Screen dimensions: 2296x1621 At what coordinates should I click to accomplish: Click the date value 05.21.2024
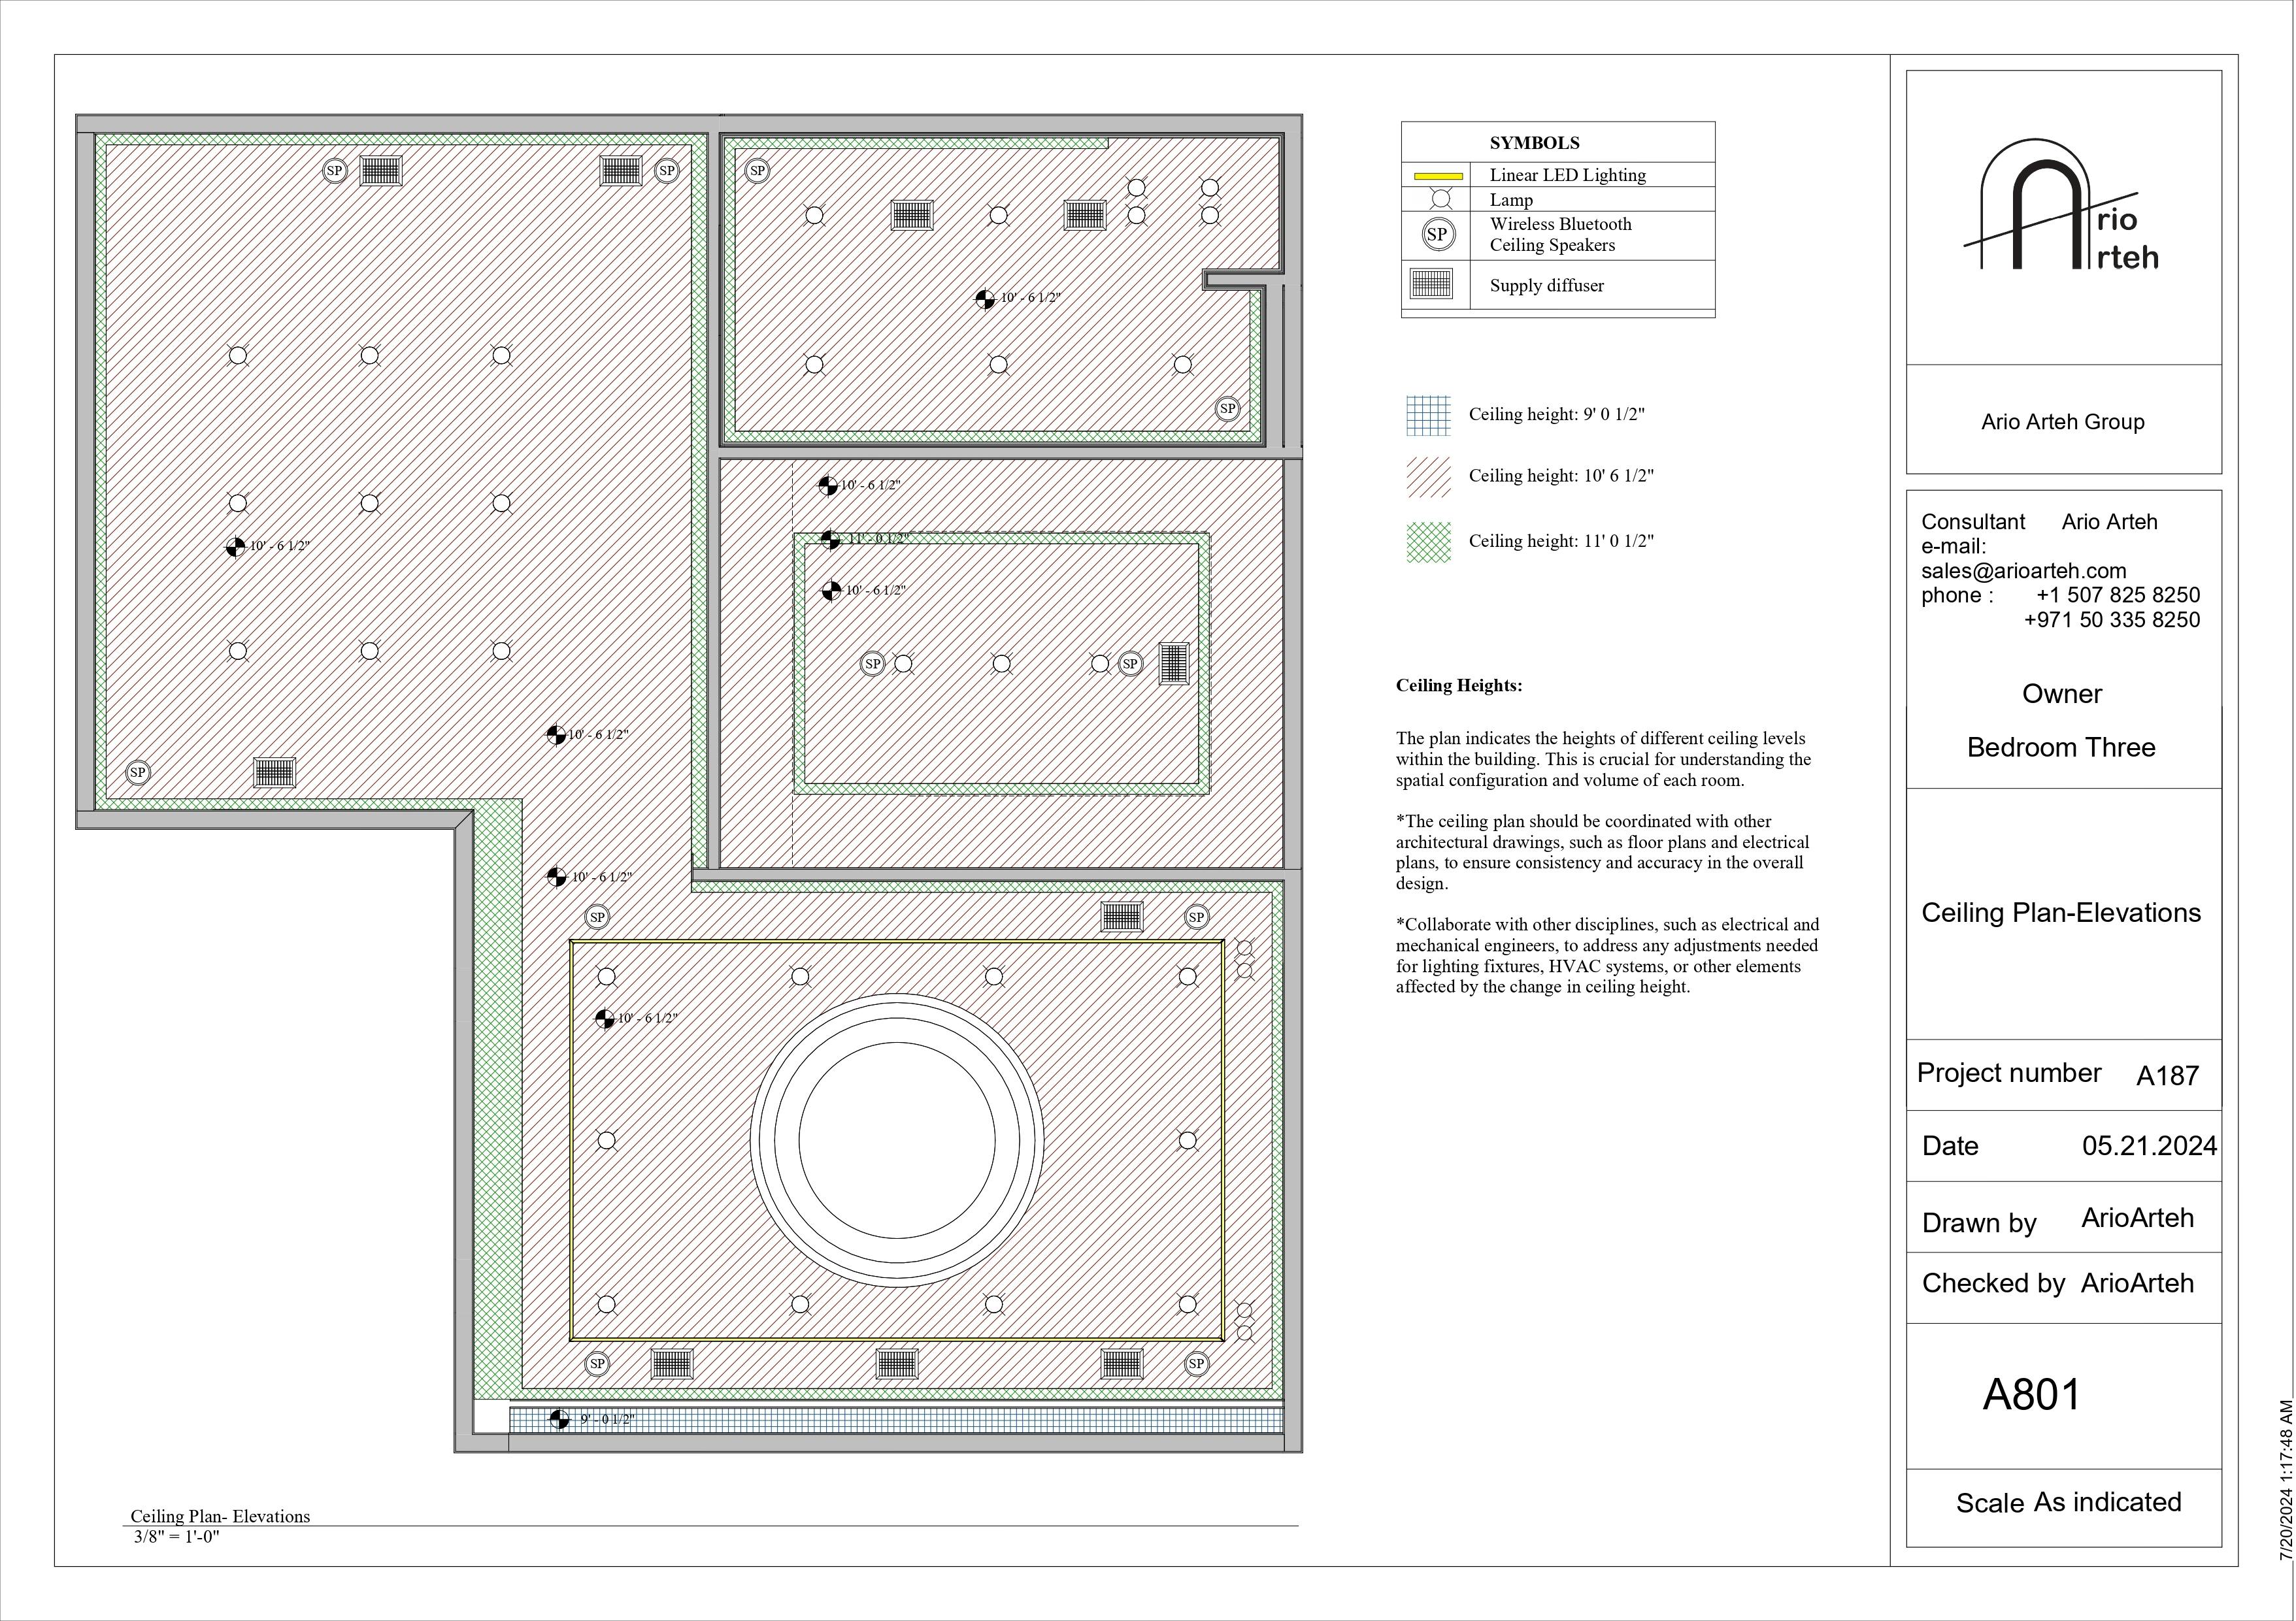[x=2150, y=1145]
